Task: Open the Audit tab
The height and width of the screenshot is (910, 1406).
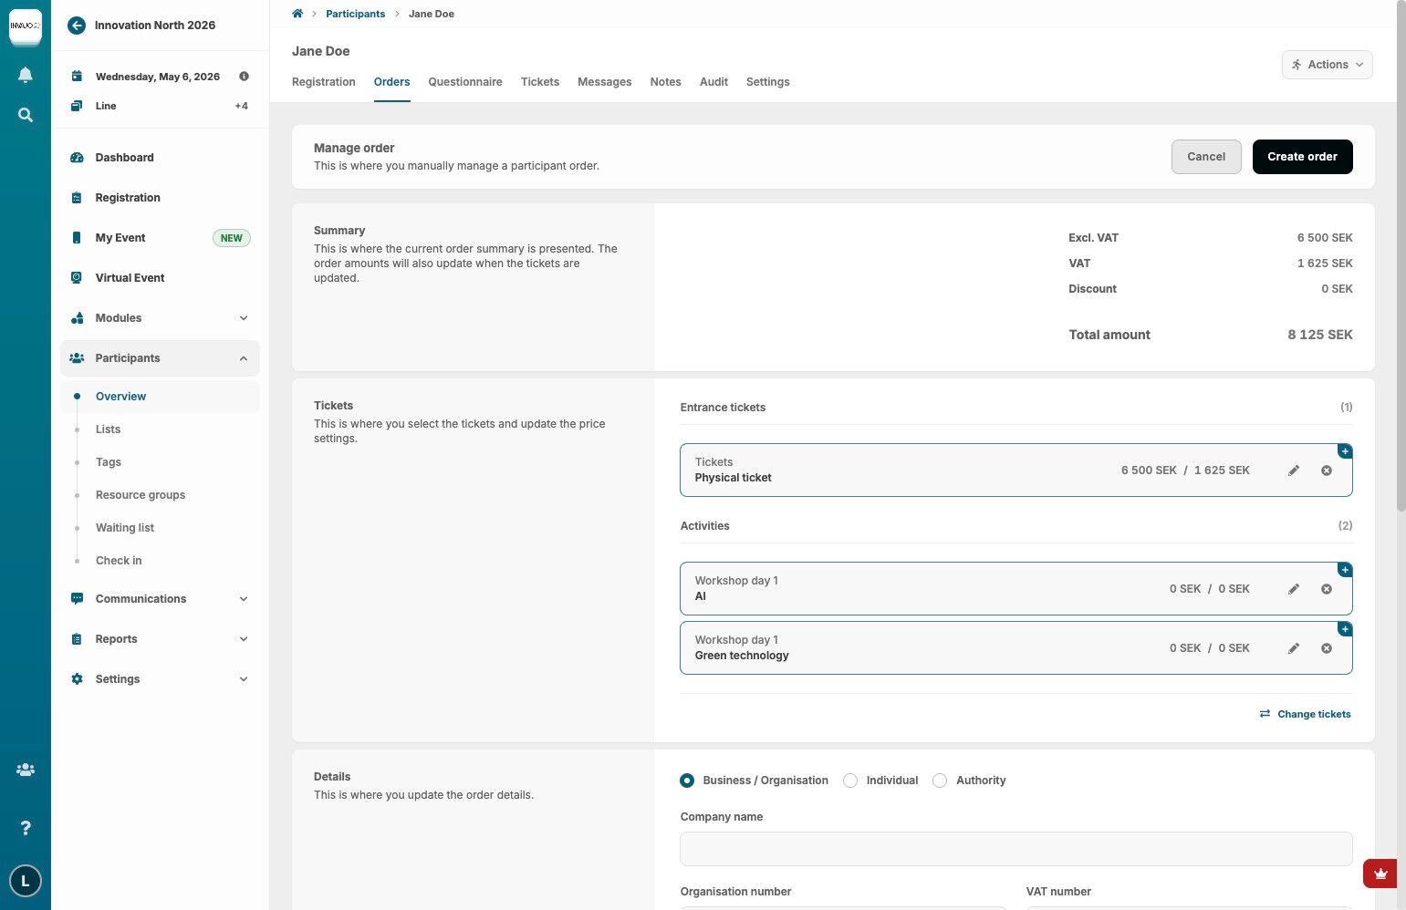Action: [x=713, y=82]
